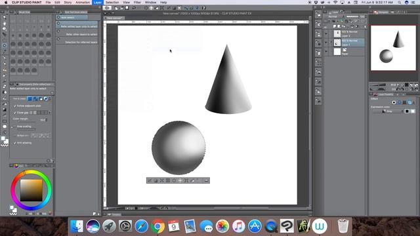This screenshot has width=420, height=236.
Task: Select the Move layer tool
Action: 5,35
